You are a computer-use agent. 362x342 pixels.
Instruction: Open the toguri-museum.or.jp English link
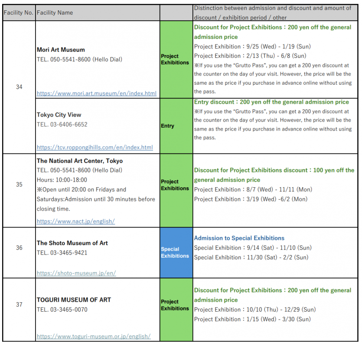tap(94, 336)
